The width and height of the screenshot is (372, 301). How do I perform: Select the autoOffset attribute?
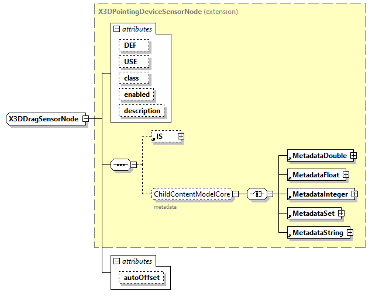[141, 278]
